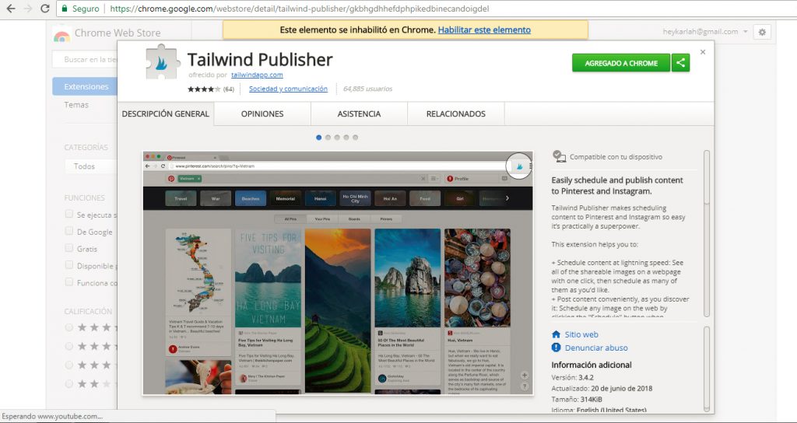Screen dimensions: 797x423
Task: Switch to the OPINIONES tab
Action: pyautogui.click(x=262, y=114)
